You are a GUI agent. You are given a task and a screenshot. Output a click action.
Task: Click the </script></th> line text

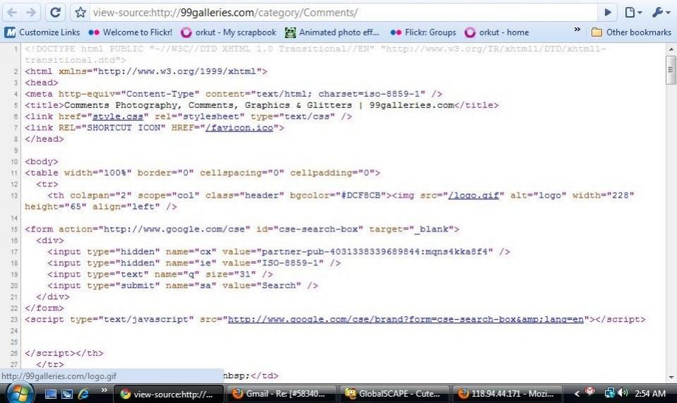[x=64, y=353]
